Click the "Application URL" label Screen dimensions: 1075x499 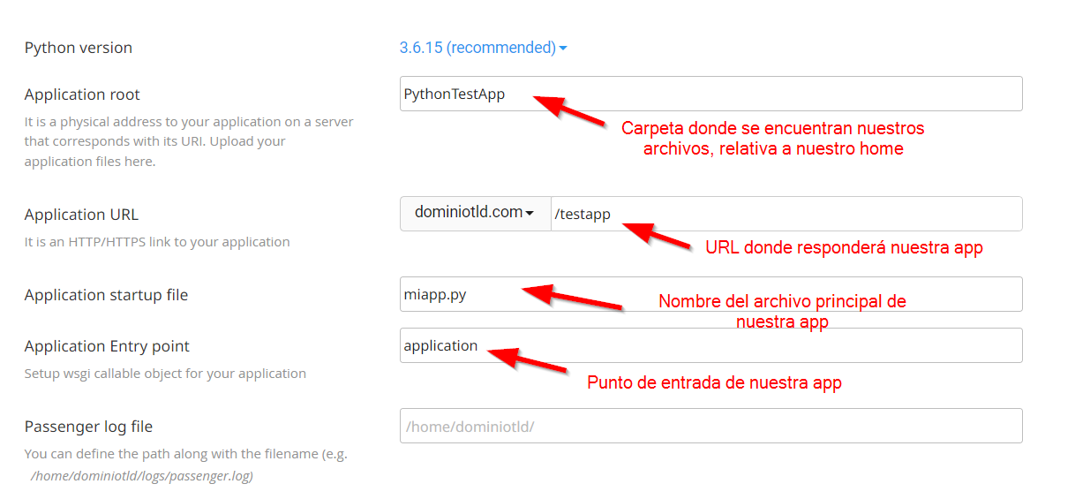(x=81, y=215)
